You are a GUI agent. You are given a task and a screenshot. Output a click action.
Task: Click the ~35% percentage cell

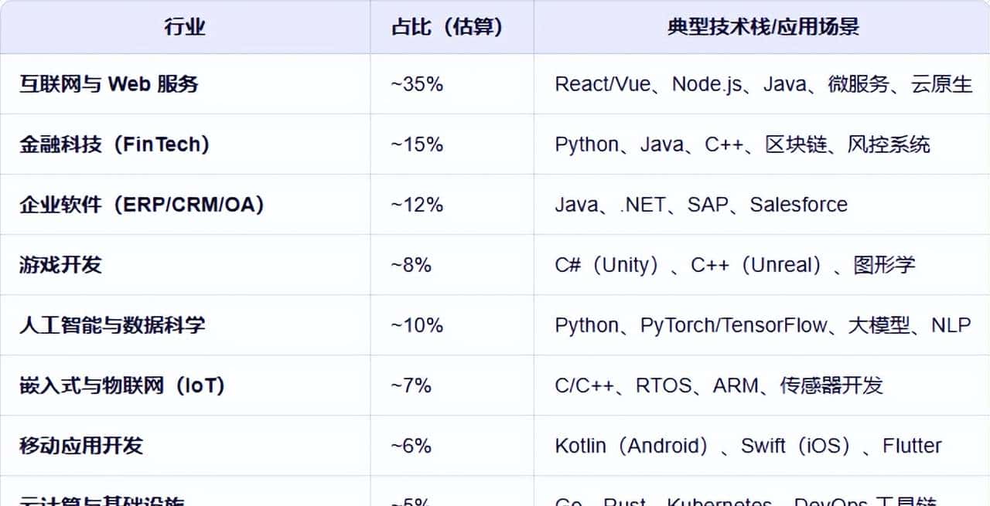417,84
